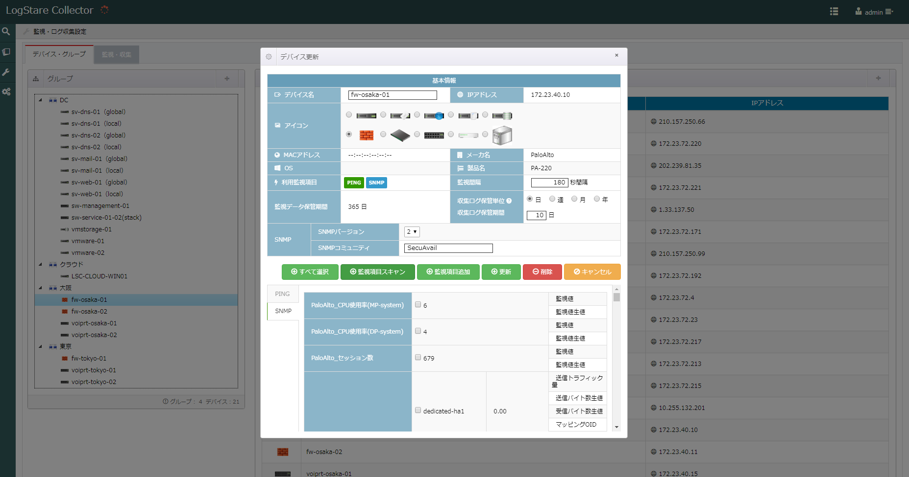The height and width of the screenshot is (477, 909).
Task: Click the 収集ログ保管期間 days input field
Action: pos(536,215)
